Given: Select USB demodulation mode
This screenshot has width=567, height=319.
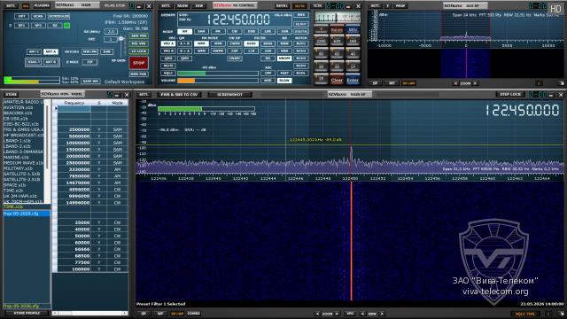Looking at the screenshot, I should coord(284,32).
